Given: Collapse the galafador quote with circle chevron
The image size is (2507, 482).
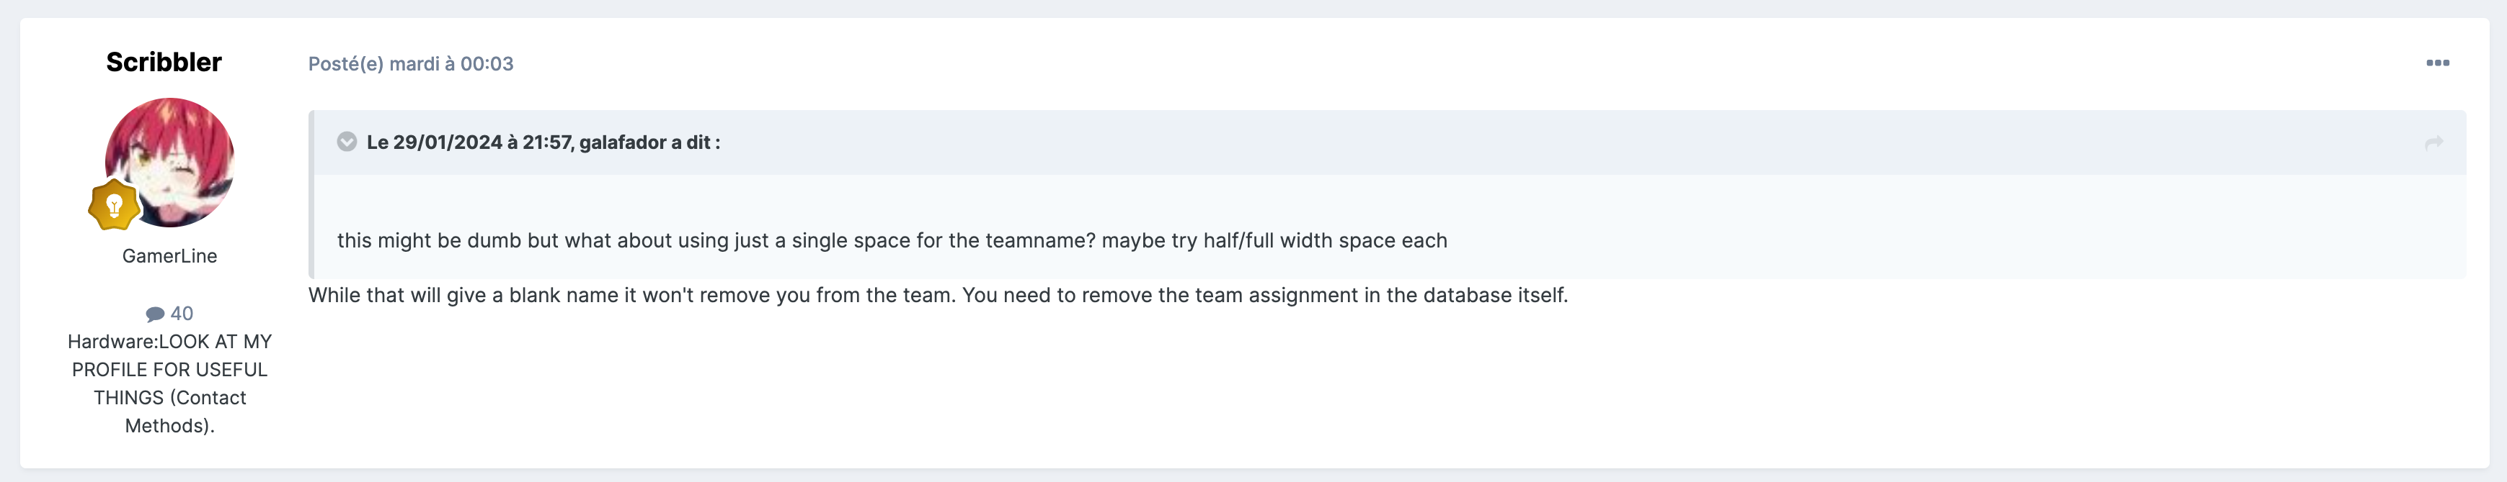Looking at the screenshot, I should coord(347,142).
